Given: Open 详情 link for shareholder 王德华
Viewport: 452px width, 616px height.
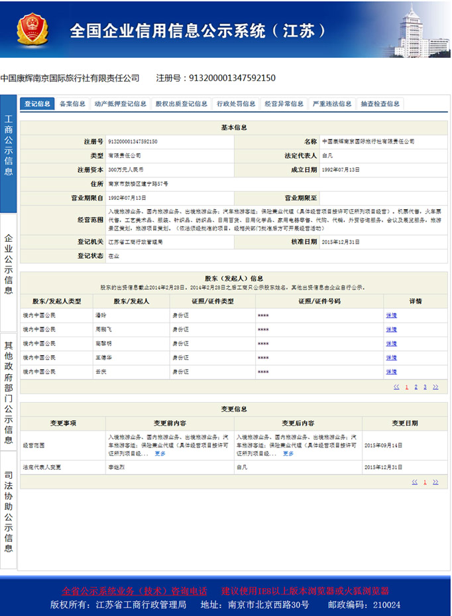Looking at the screenshot, I should coord(391,358).
